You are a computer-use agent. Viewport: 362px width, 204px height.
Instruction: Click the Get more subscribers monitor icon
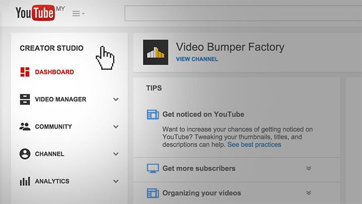153,168
